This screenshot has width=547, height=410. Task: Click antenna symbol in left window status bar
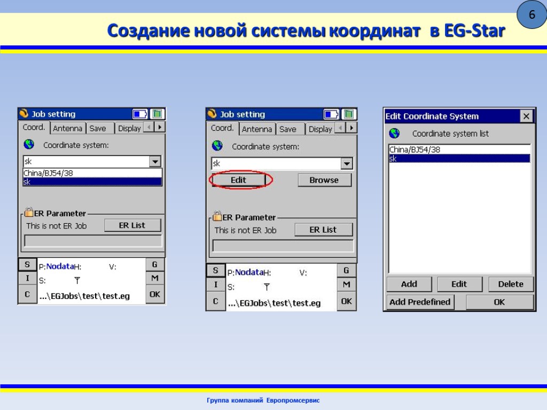[x=77, y=280]
